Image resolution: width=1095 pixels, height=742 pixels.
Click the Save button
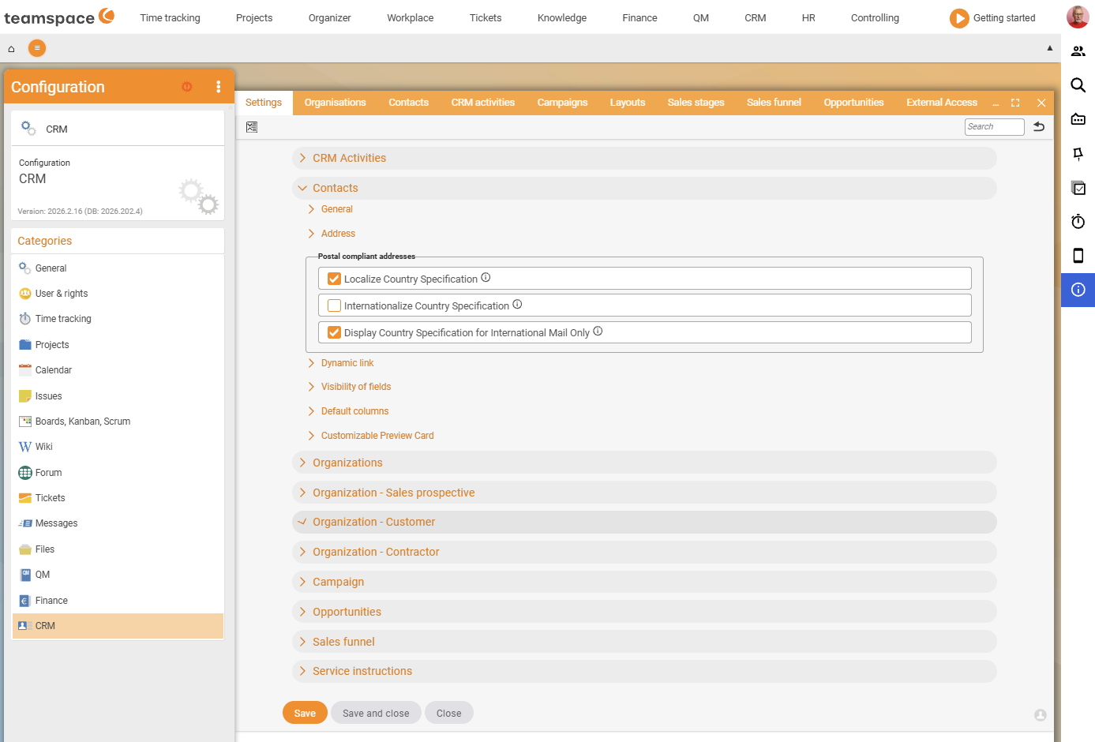coord(305,713)
